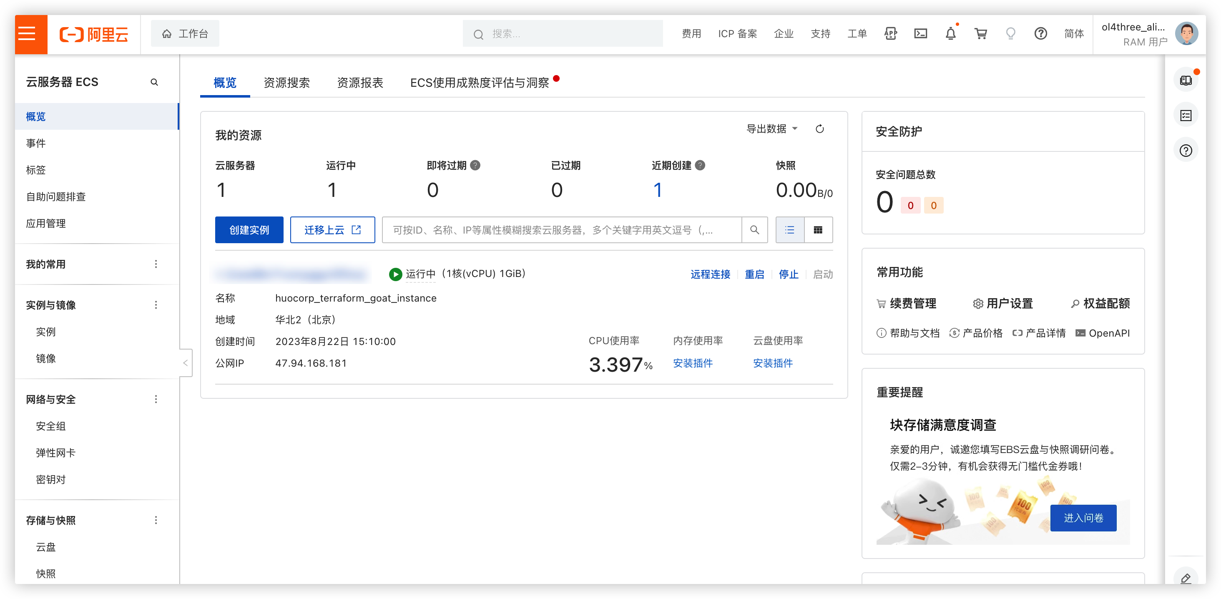Open 存储与快照 more options menu
1221x599 pixels.
(156, 520)
